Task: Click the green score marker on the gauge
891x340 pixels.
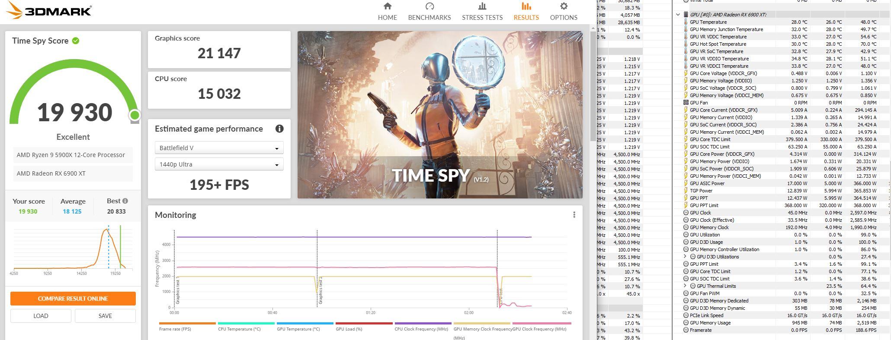Action: [x=135, y=115]
